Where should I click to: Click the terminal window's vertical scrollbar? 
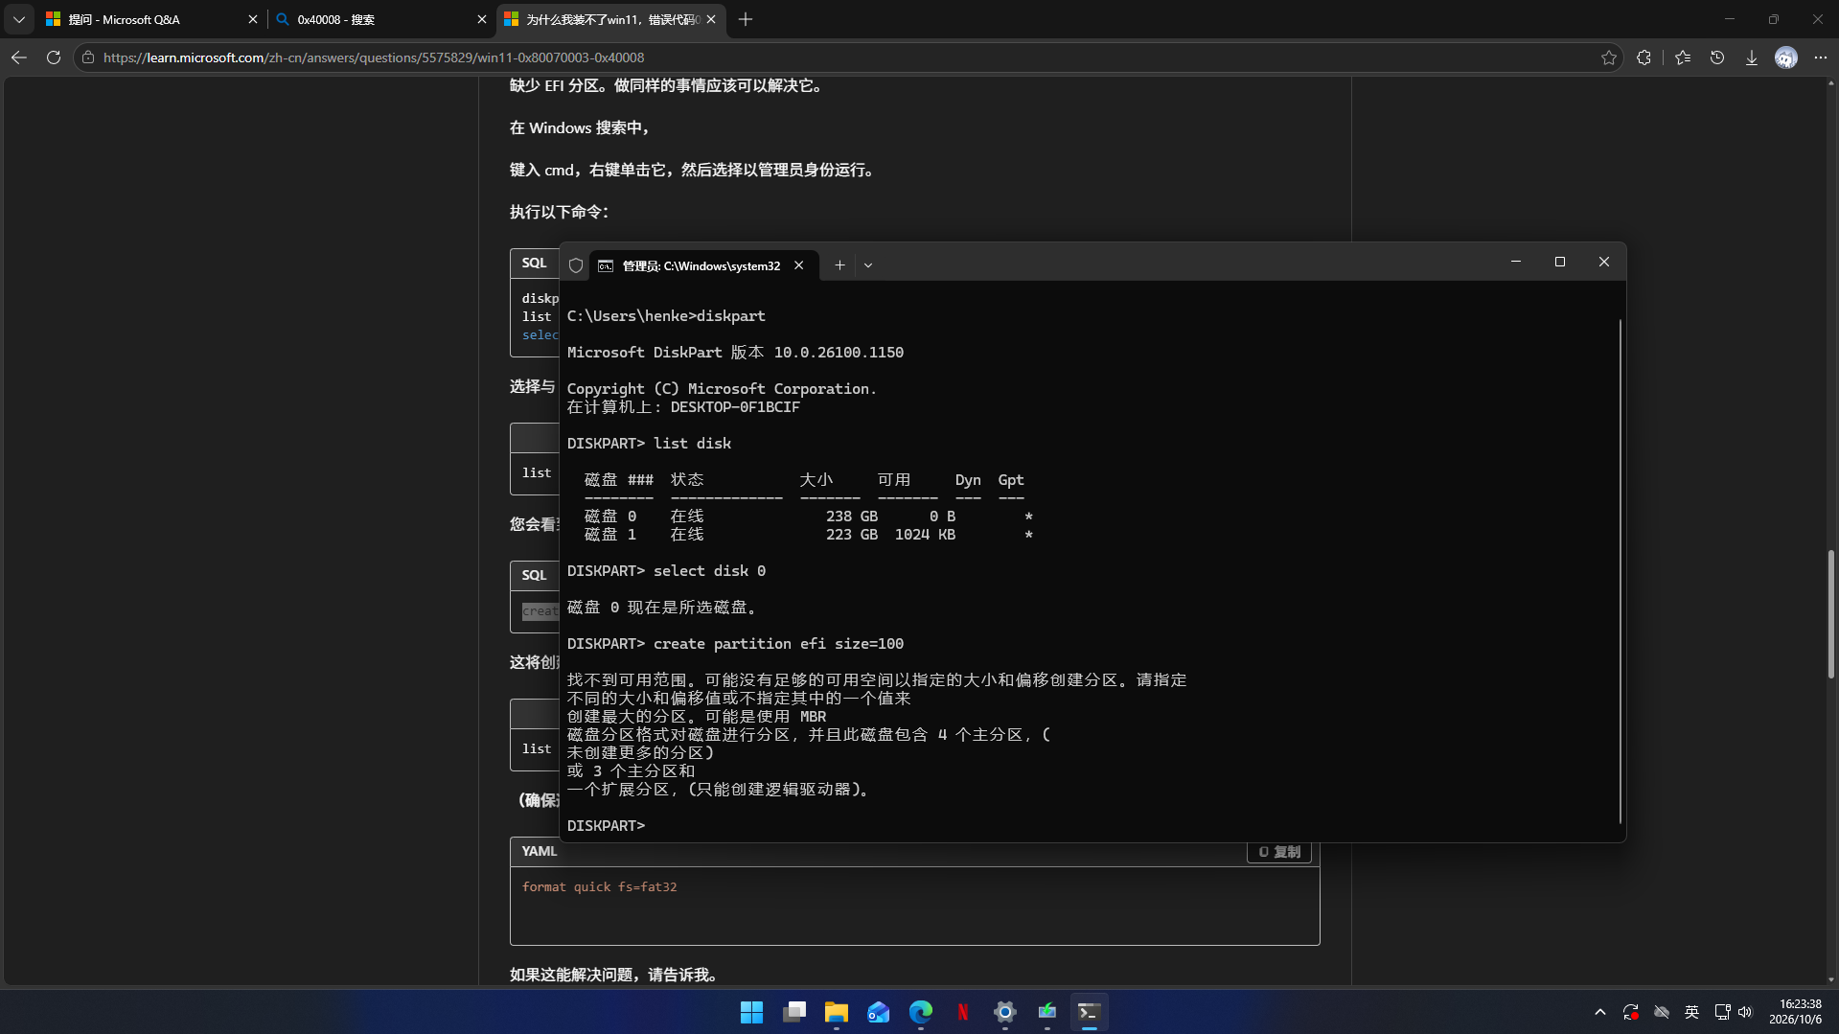point(1621,571)
